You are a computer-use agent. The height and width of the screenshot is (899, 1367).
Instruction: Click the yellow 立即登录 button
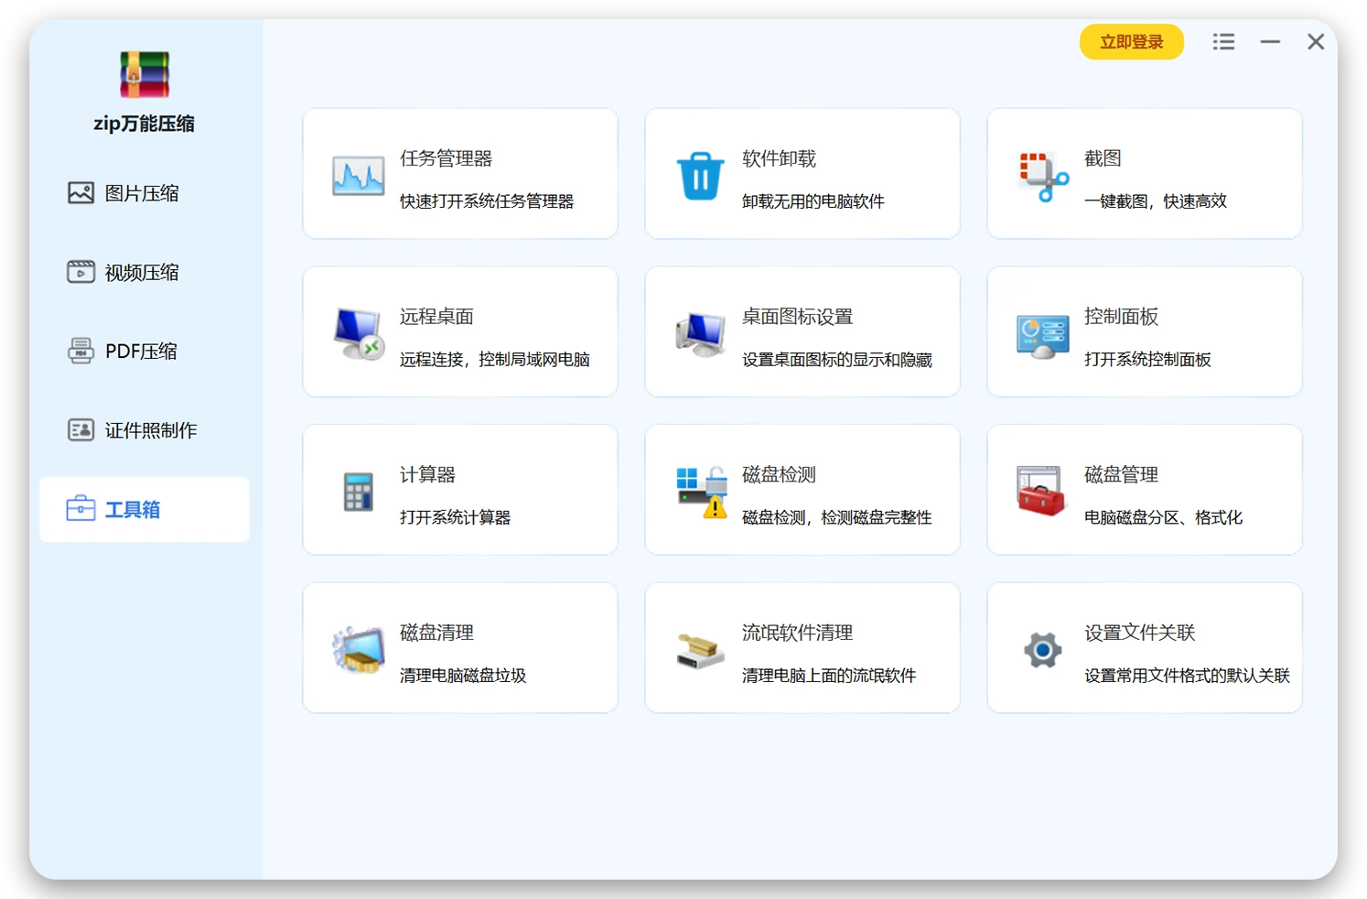coord(1131,42)
